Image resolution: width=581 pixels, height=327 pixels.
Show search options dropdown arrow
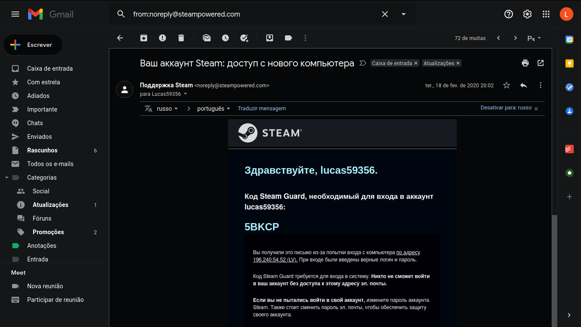404,14
